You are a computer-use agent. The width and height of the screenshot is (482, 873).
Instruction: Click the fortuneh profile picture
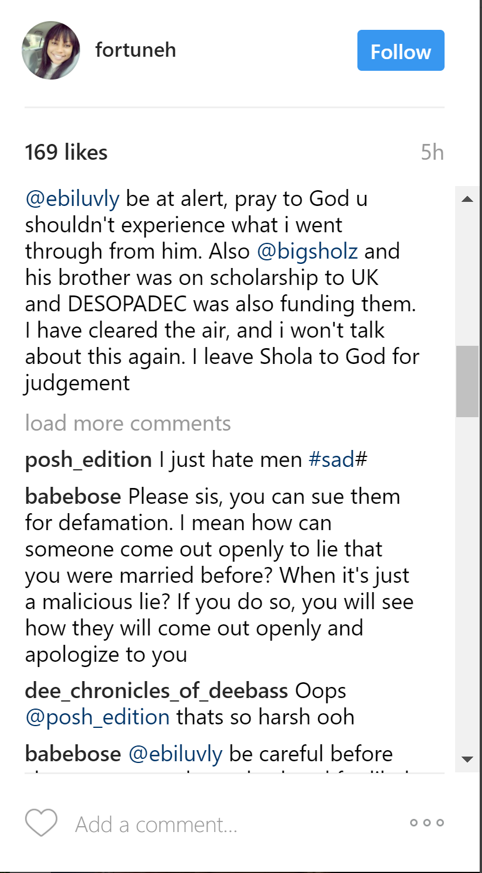[51, 50]
